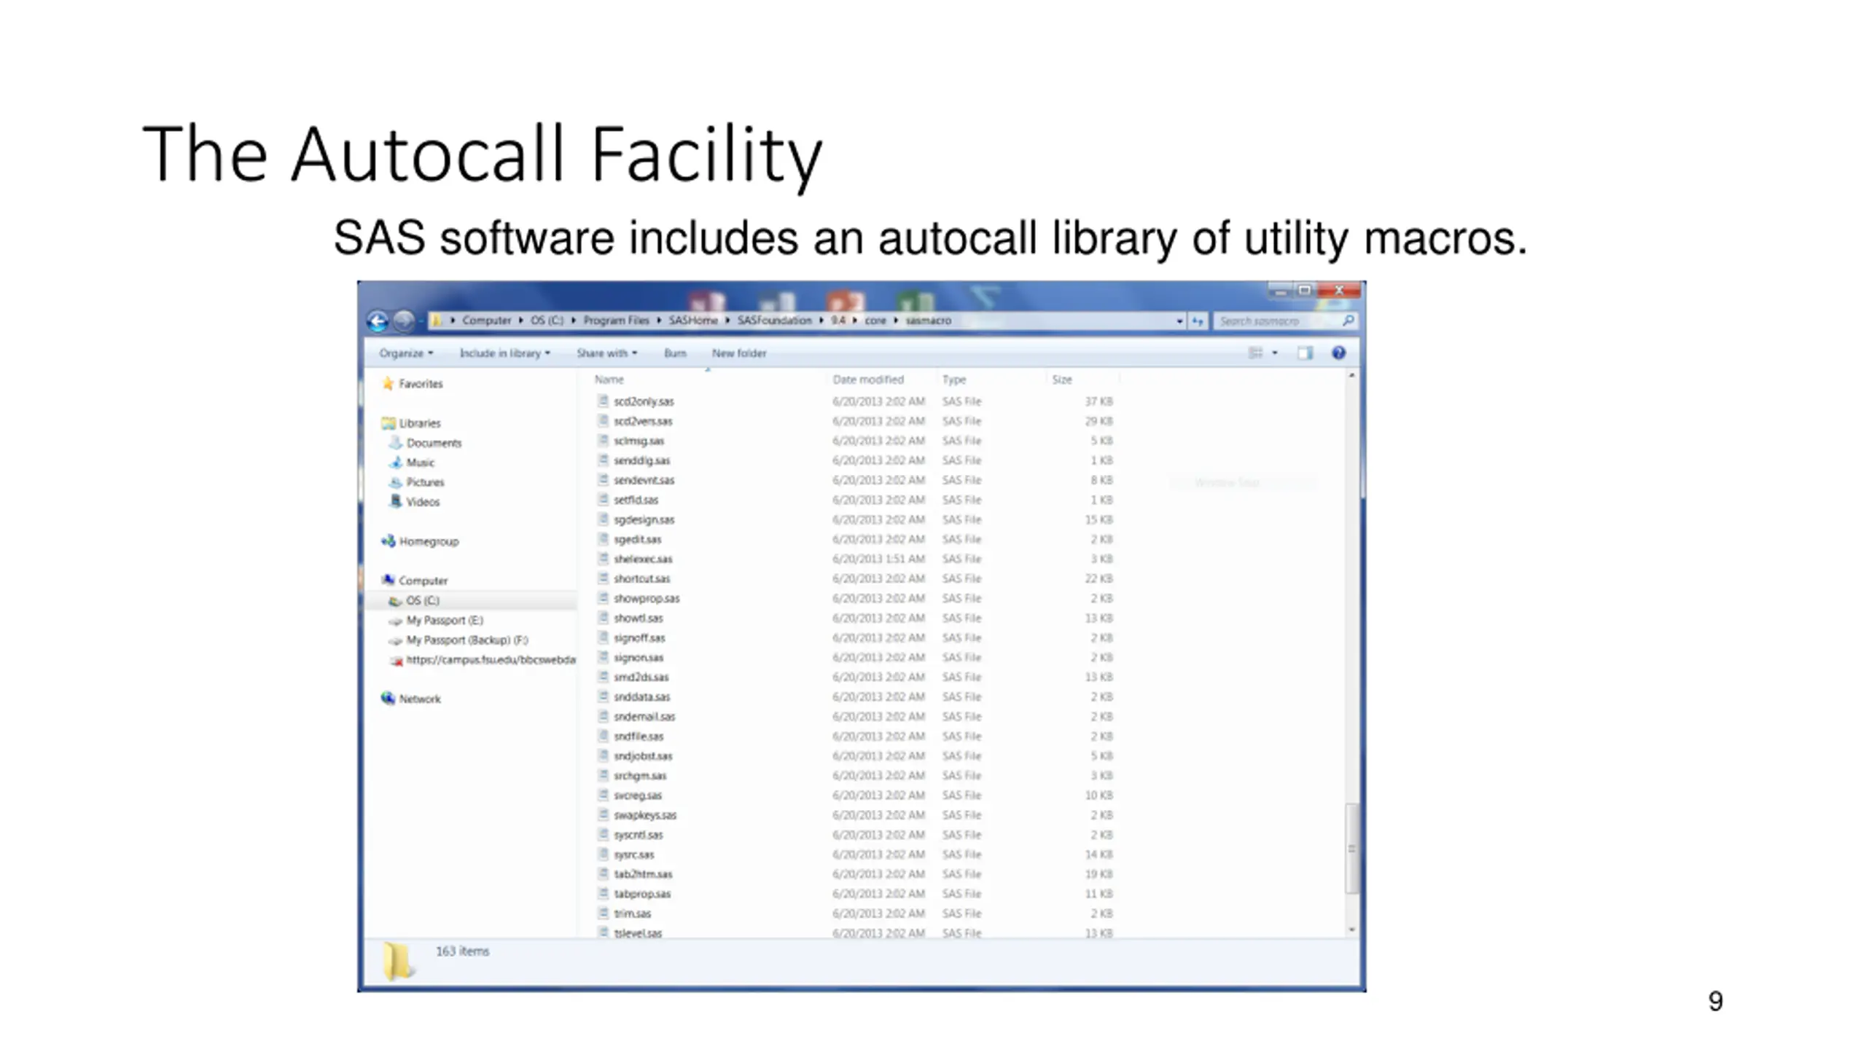Sort by the Type column header

pos(953,380)
